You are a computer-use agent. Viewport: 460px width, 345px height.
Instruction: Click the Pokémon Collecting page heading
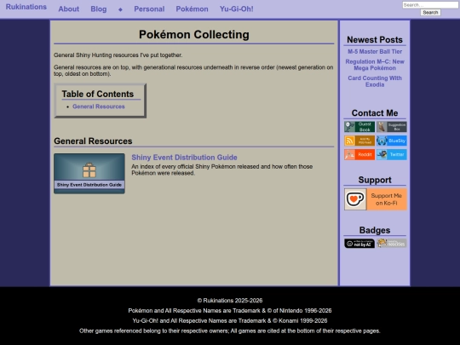point(194,35)
